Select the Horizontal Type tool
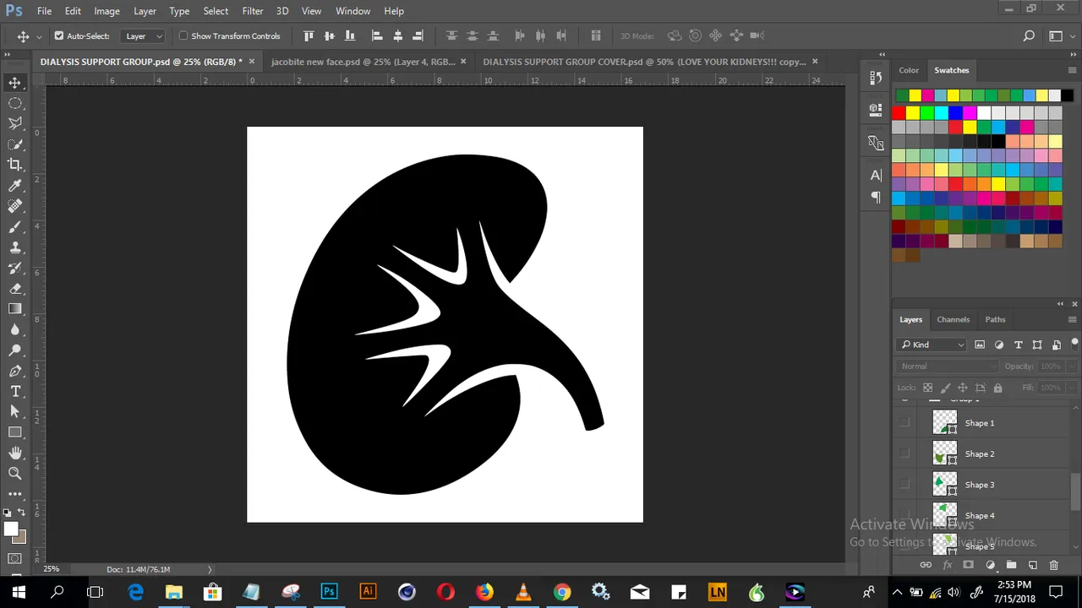Screen dimensions: 1082x608 click(x=15, y=392)
